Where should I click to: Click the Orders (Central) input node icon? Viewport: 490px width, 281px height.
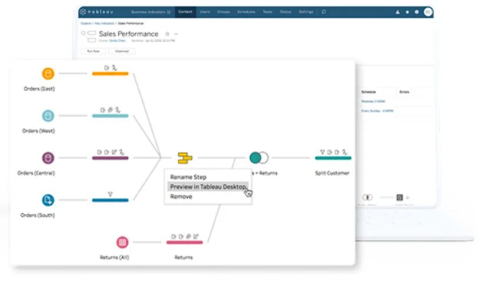tap(48, 158)
